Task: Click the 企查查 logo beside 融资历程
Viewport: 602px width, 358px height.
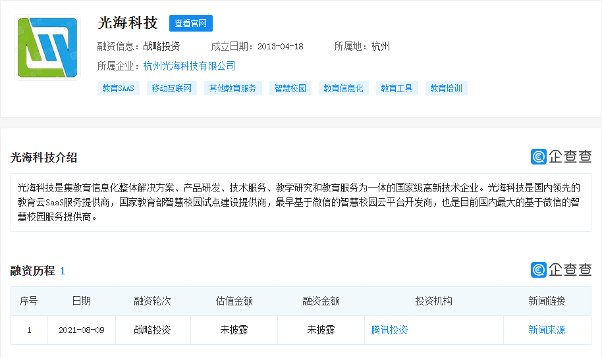Action: coord(561,270)
